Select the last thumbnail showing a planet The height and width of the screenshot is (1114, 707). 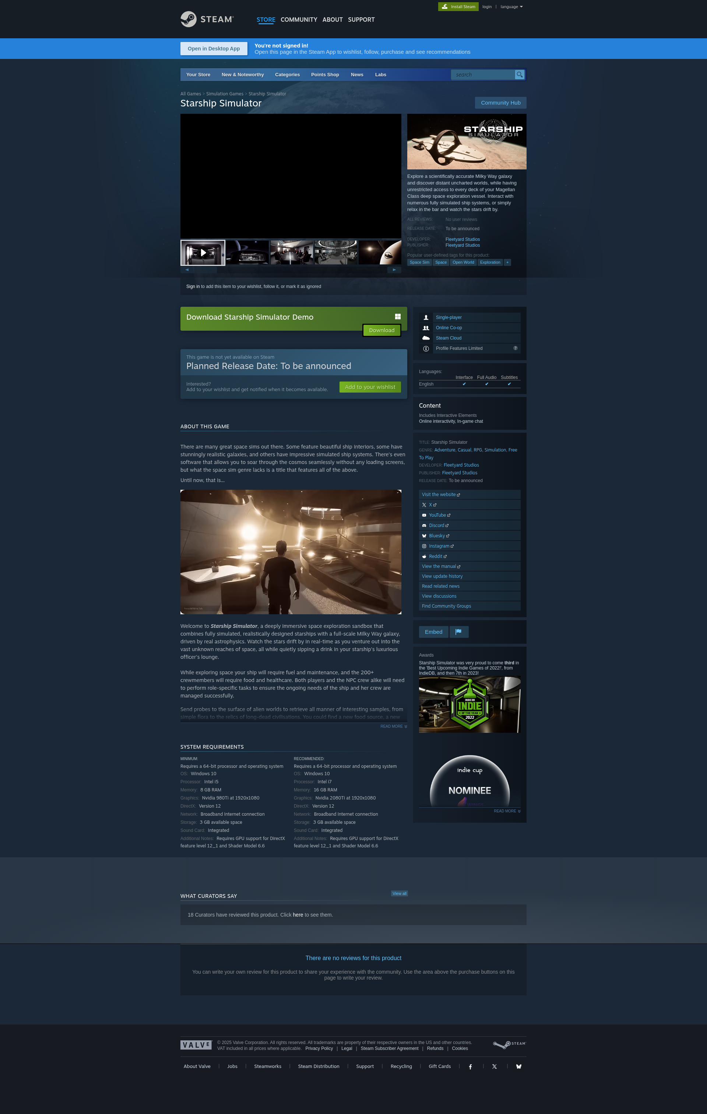coord(380,253)
